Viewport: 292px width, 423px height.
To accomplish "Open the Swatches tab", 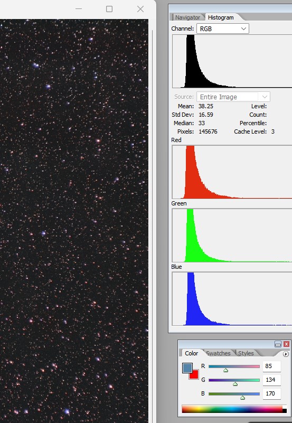I will pyautogui.click(x=218, y=353).
